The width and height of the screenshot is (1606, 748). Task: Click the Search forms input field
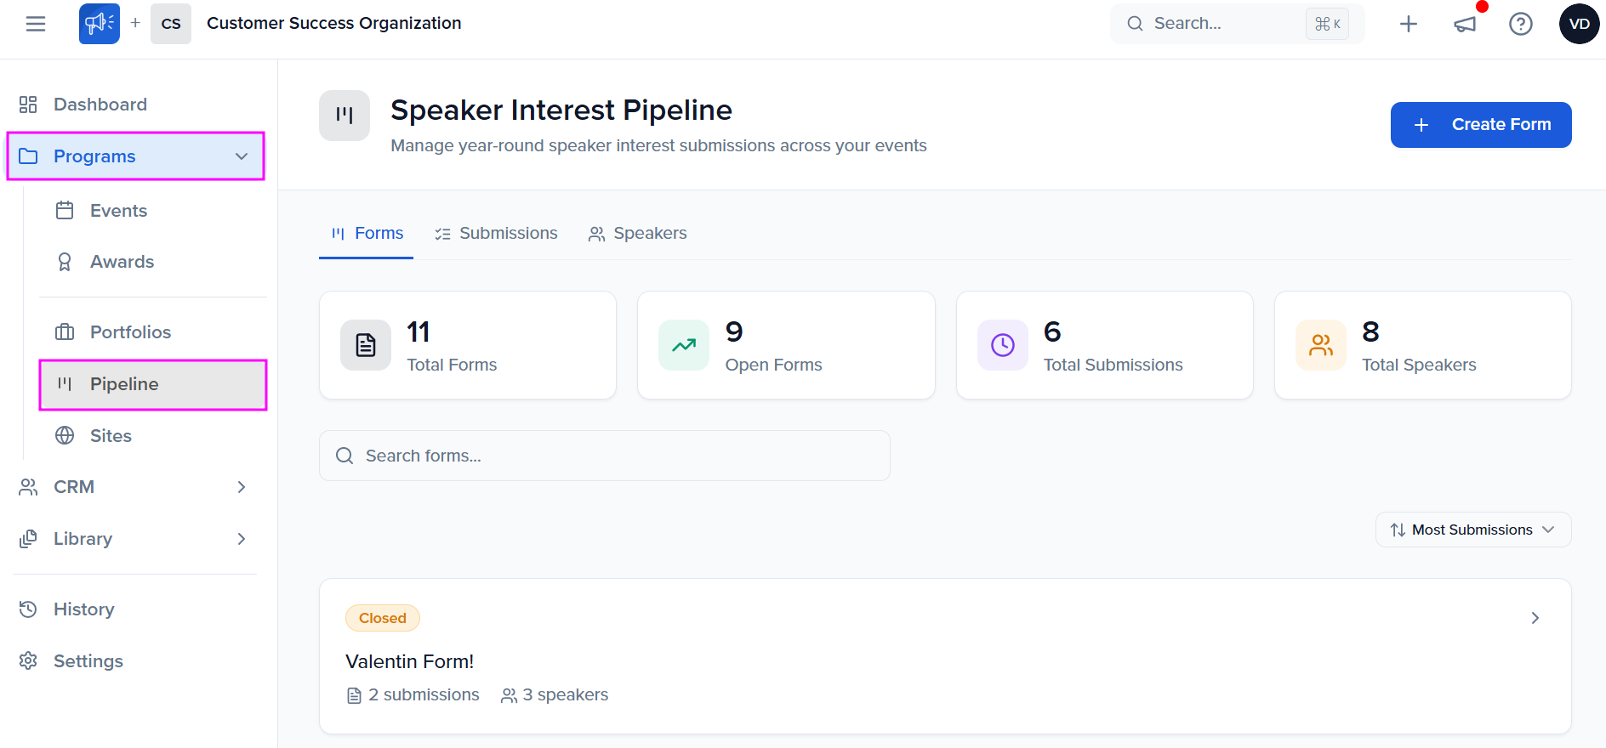[x=604, y=456]
